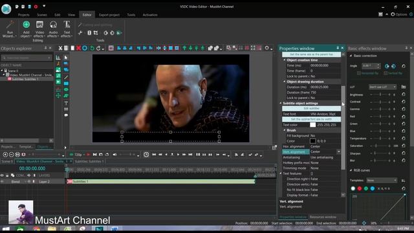
Task: Open the Subtitles: Subtitles 1 timeline tab
Action: [x=89, y=161]
